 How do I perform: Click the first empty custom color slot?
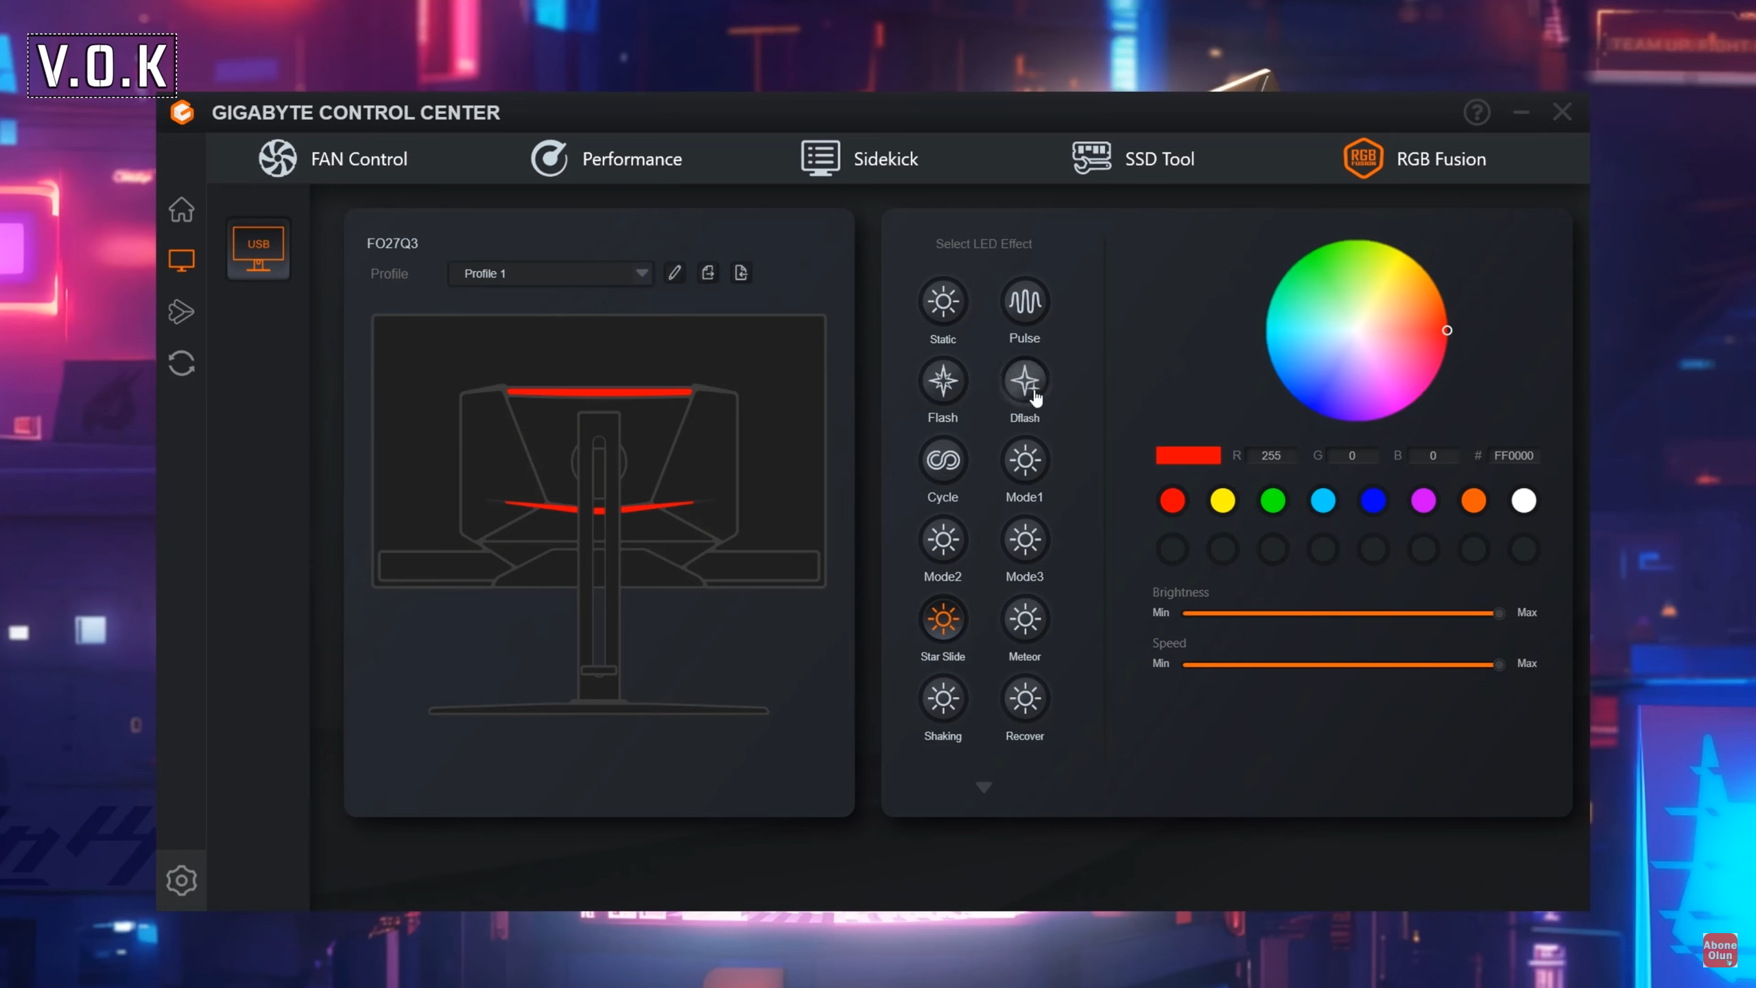tap(1172, 550)
